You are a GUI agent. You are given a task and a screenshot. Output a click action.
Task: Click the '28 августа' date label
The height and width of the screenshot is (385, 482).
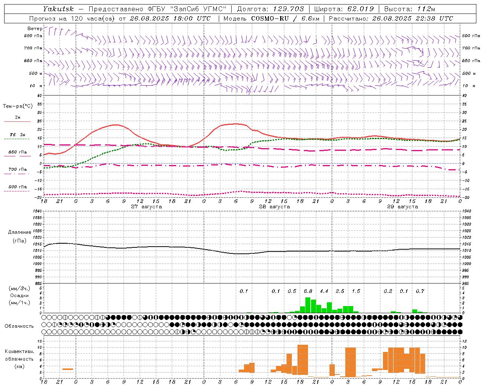(275, 207)
